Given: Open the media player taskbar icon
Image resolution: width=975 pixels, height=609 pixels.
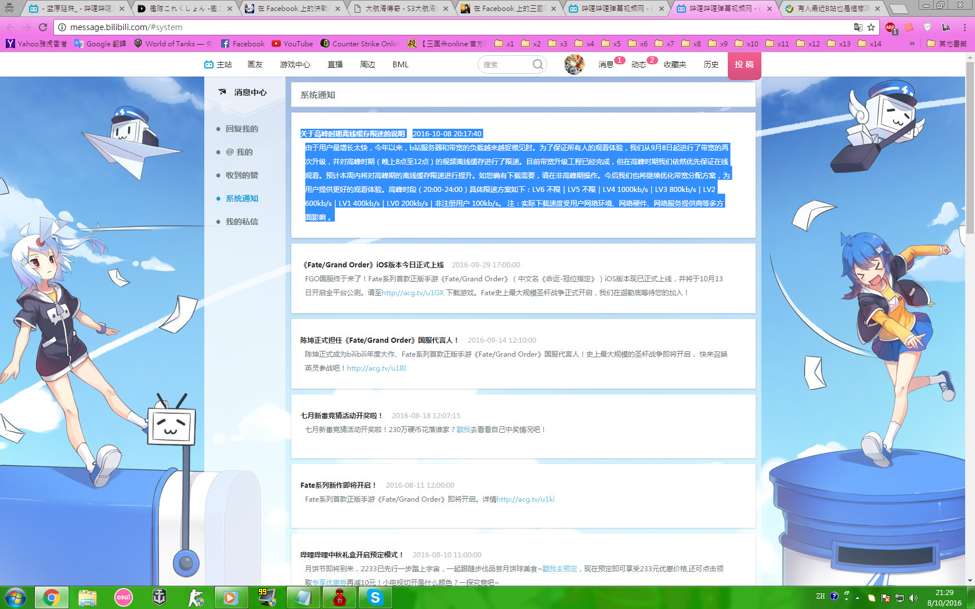Looking at the screenshot, I should tap(232, 597).
